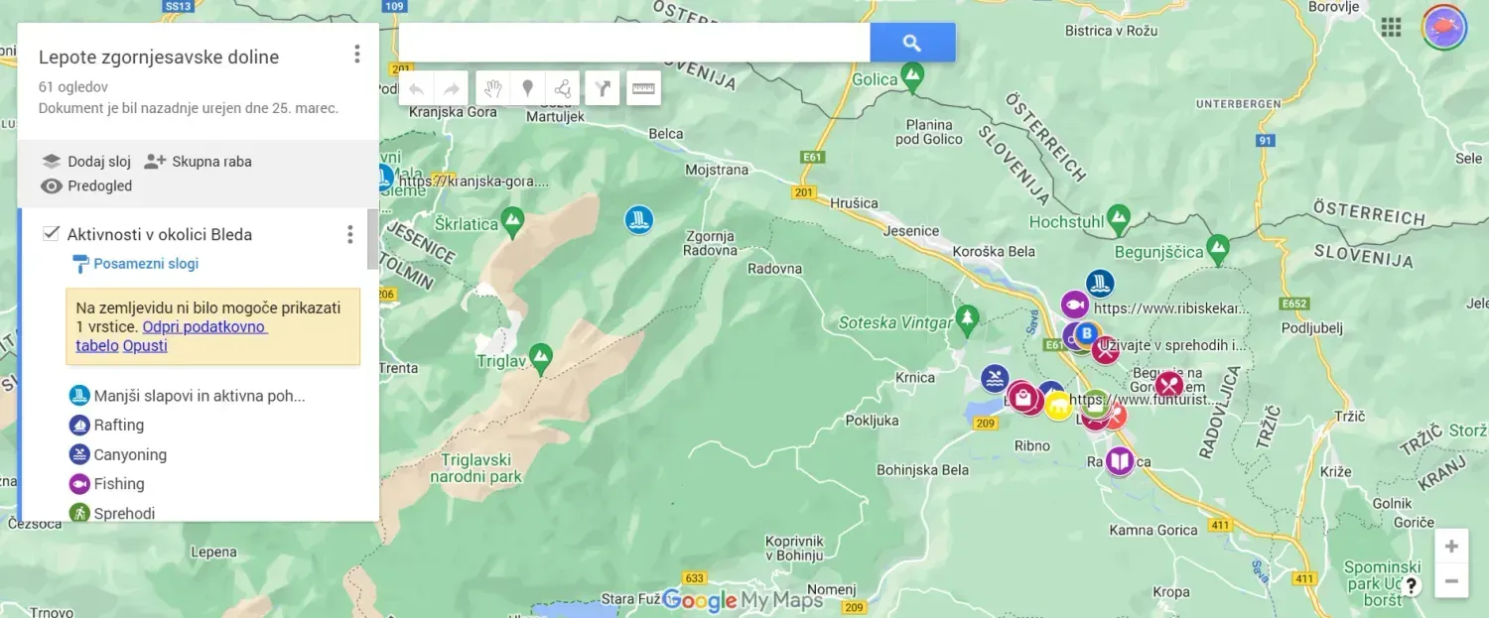Click the waterfall marker near Begunjščica
Image resolution: width=1489 pixels, height=618 pixels.
tap(1099, 284)
